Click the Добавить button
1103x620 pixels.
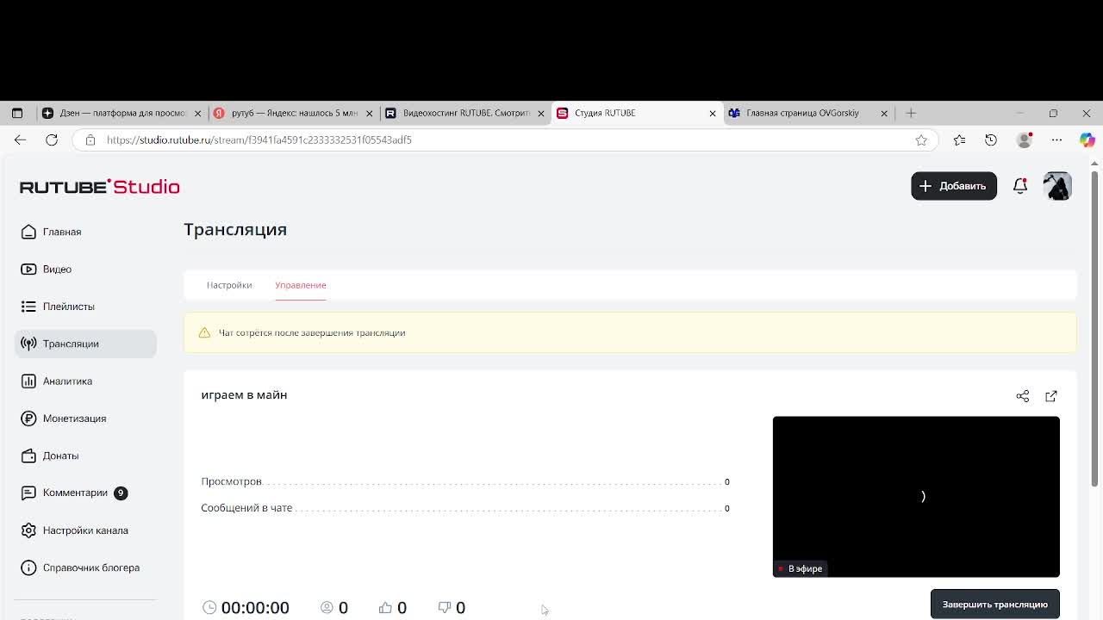pos(954,186)
